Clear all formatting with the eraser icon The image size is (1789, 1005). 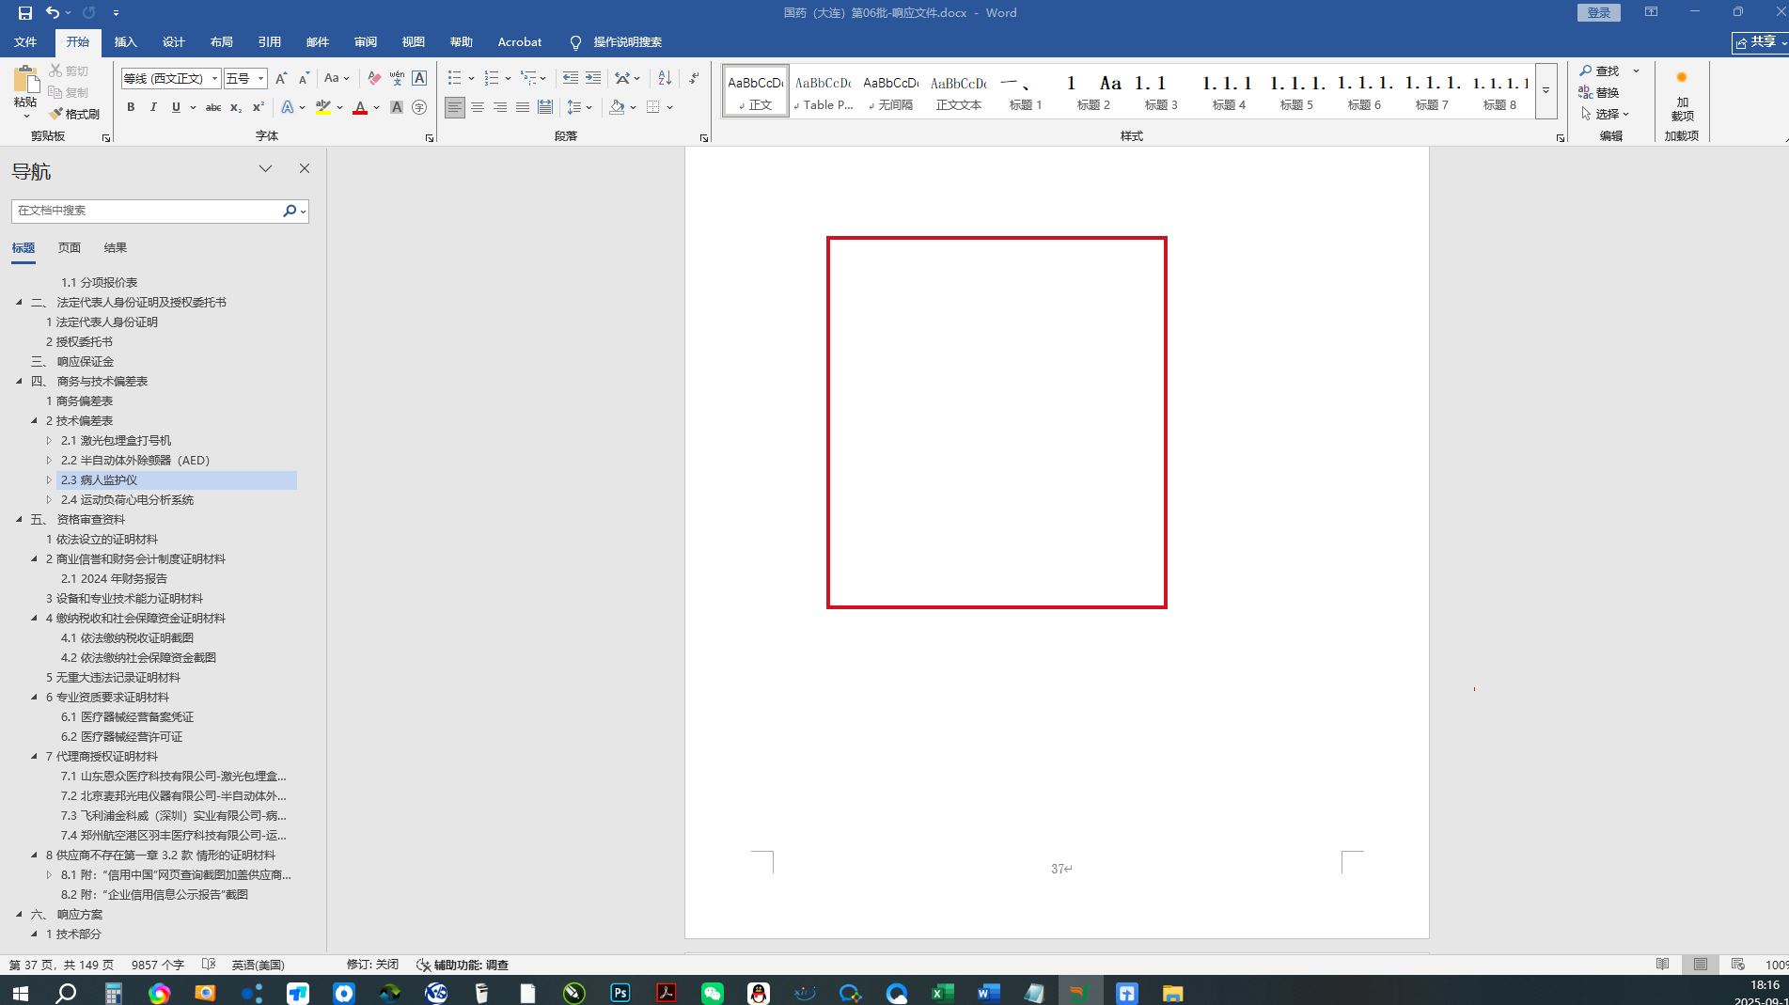click(x=374, y=78)
